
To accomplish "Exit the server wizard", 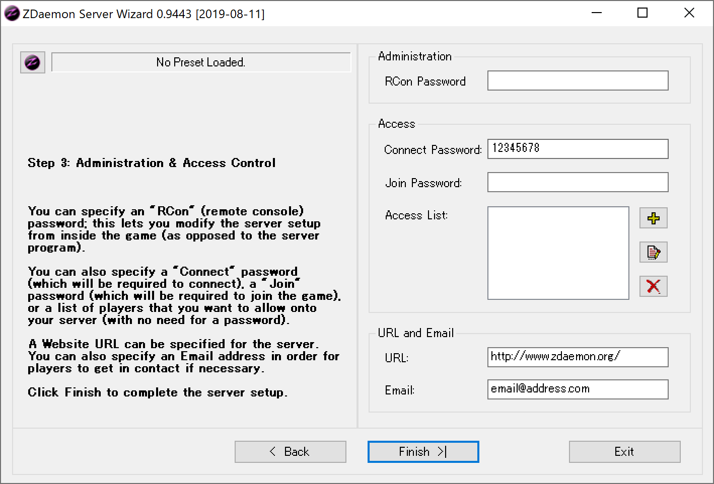I will 624,452.
